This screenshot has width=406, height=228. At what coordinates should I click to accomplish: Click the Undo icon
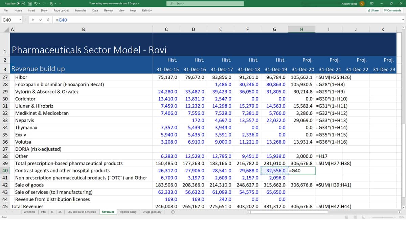click(36, 3)
